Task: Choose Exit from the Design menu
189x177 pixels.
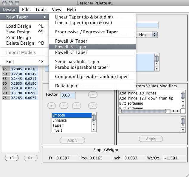Action: coord(10,62)
